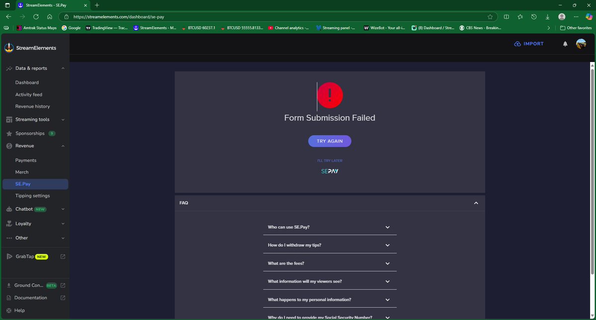This screenshot has height=320, width=596.
Task: Open the Google bookmark
Action: coord(71,28)
